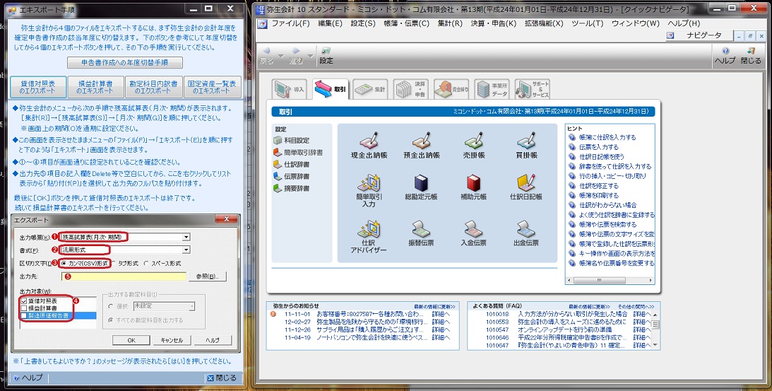772x391 pixels.
Task: Open the 売掛帳 receivables ledger icon
Action: pyautogui.click(x=474, y=145)
